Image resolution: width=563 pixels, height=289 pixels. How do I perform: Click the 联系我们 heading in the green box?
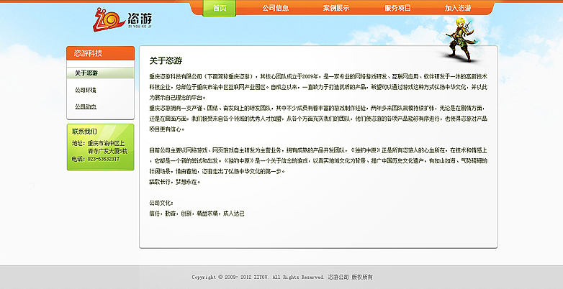pyautogui.click(x=84, y=132)
